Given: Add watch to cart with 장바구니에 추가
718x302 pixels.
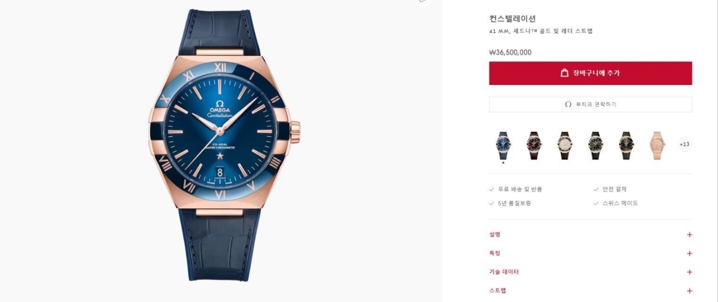Looking at the screenshot, I should (x=591, y=73).
